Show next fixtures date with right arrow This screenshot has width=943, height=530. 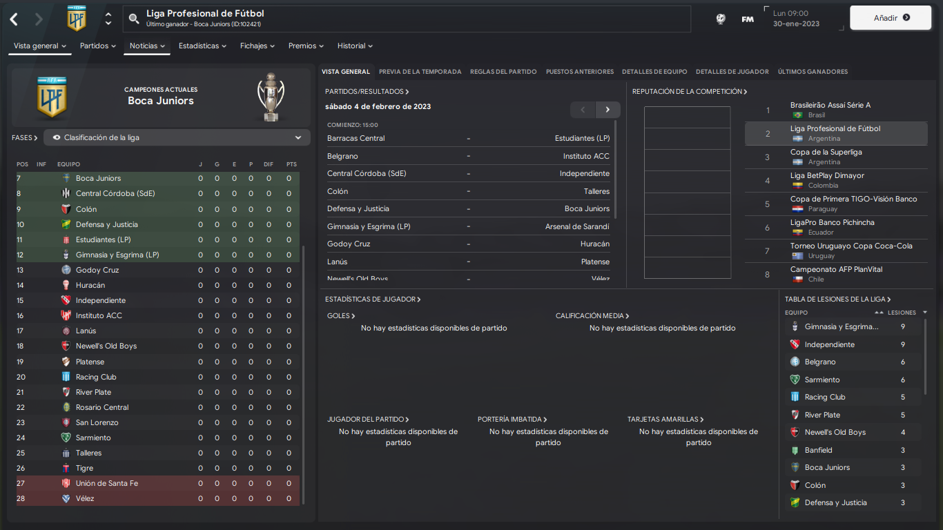[x=608, y=110]
